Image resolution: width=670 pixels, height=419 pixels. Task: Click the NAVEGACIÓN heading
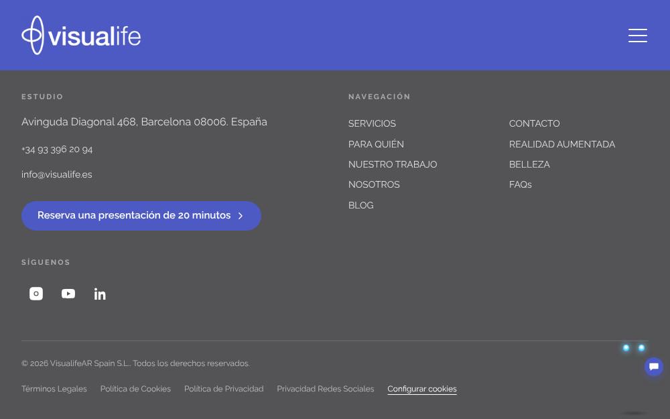pos(379,97)
